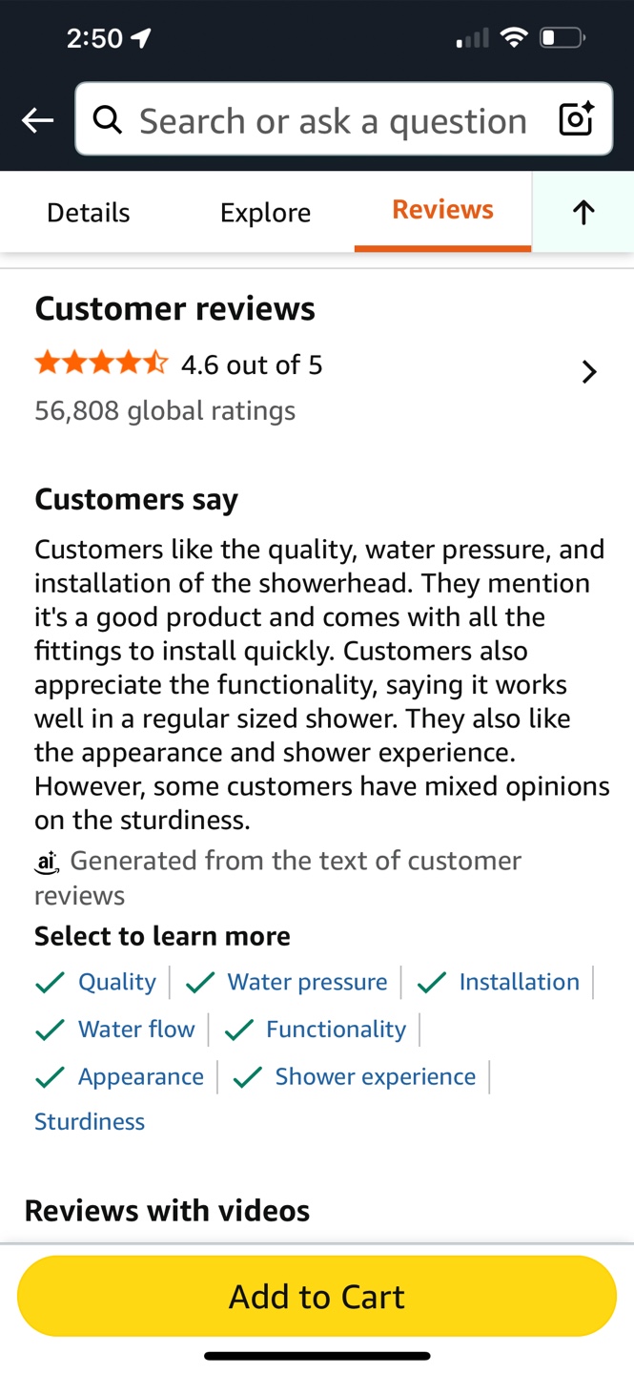This screenshot has height=1374, width=634.
Task: Select the Appearance review topic
Action: pos(140,1076)
